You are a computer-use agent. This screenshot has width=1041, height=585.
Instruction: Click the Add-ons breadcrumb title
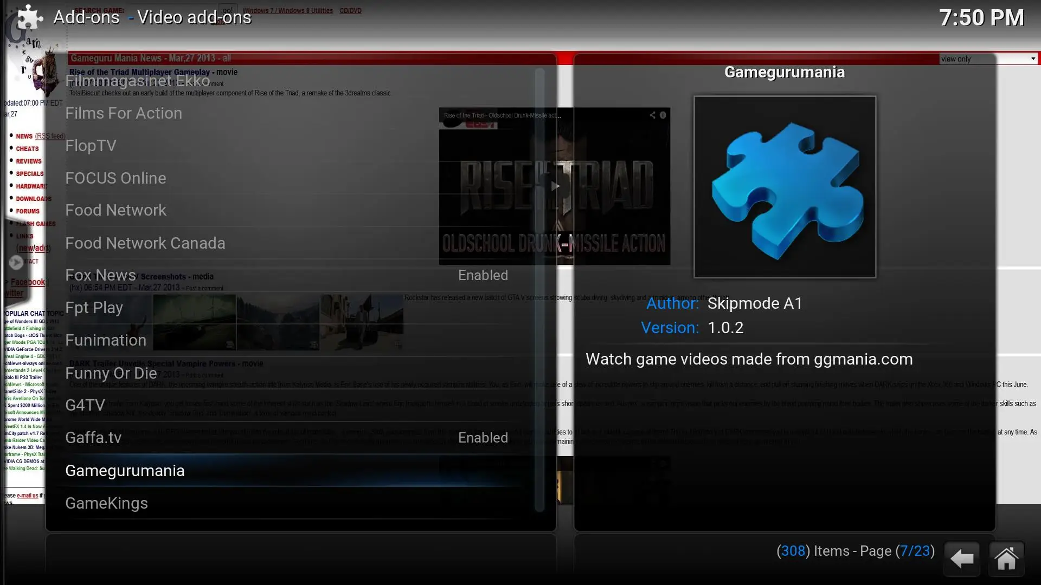tap(86, 17)
